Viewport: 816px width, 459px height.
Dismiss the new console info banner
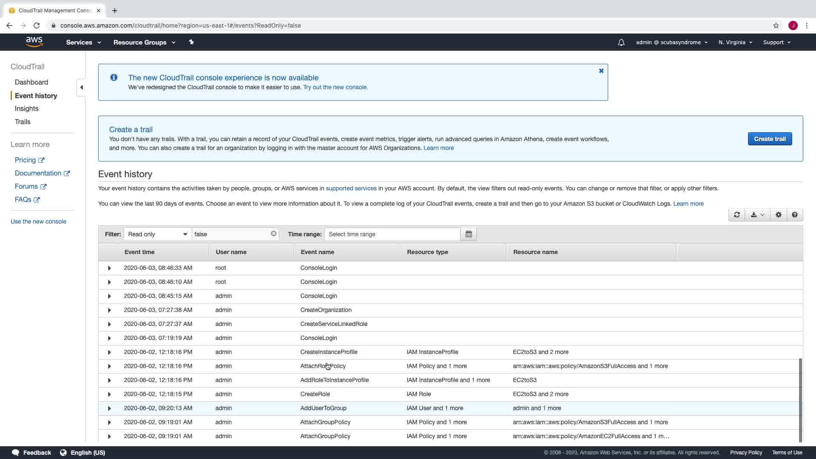click(x=601, y=71)
